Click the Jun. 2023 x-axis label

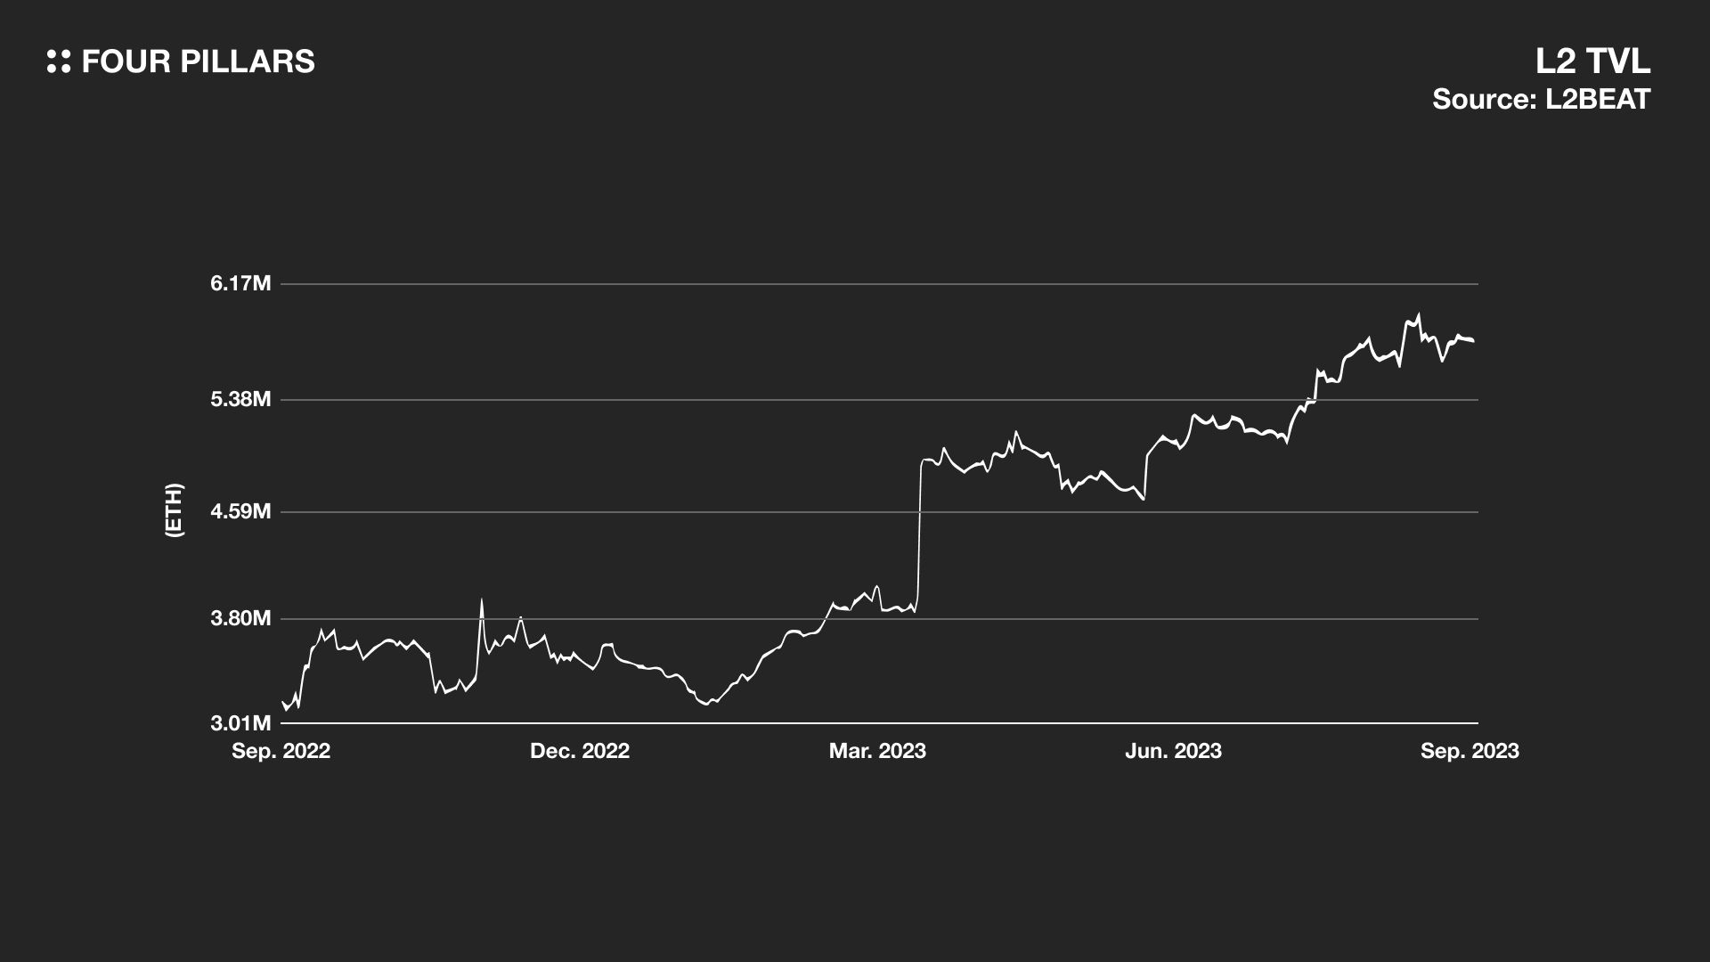click(1173, 751)
